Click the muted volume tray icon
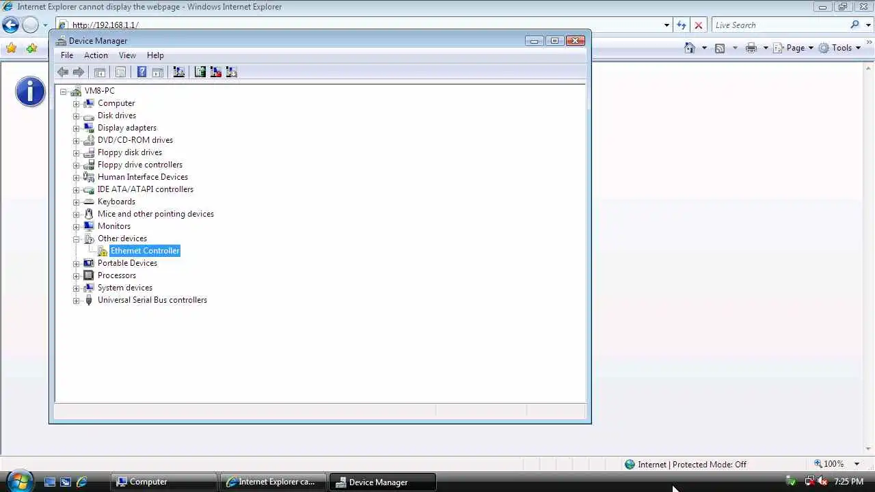The width and height of the screenshot is (875, 492). coord(822,482)
